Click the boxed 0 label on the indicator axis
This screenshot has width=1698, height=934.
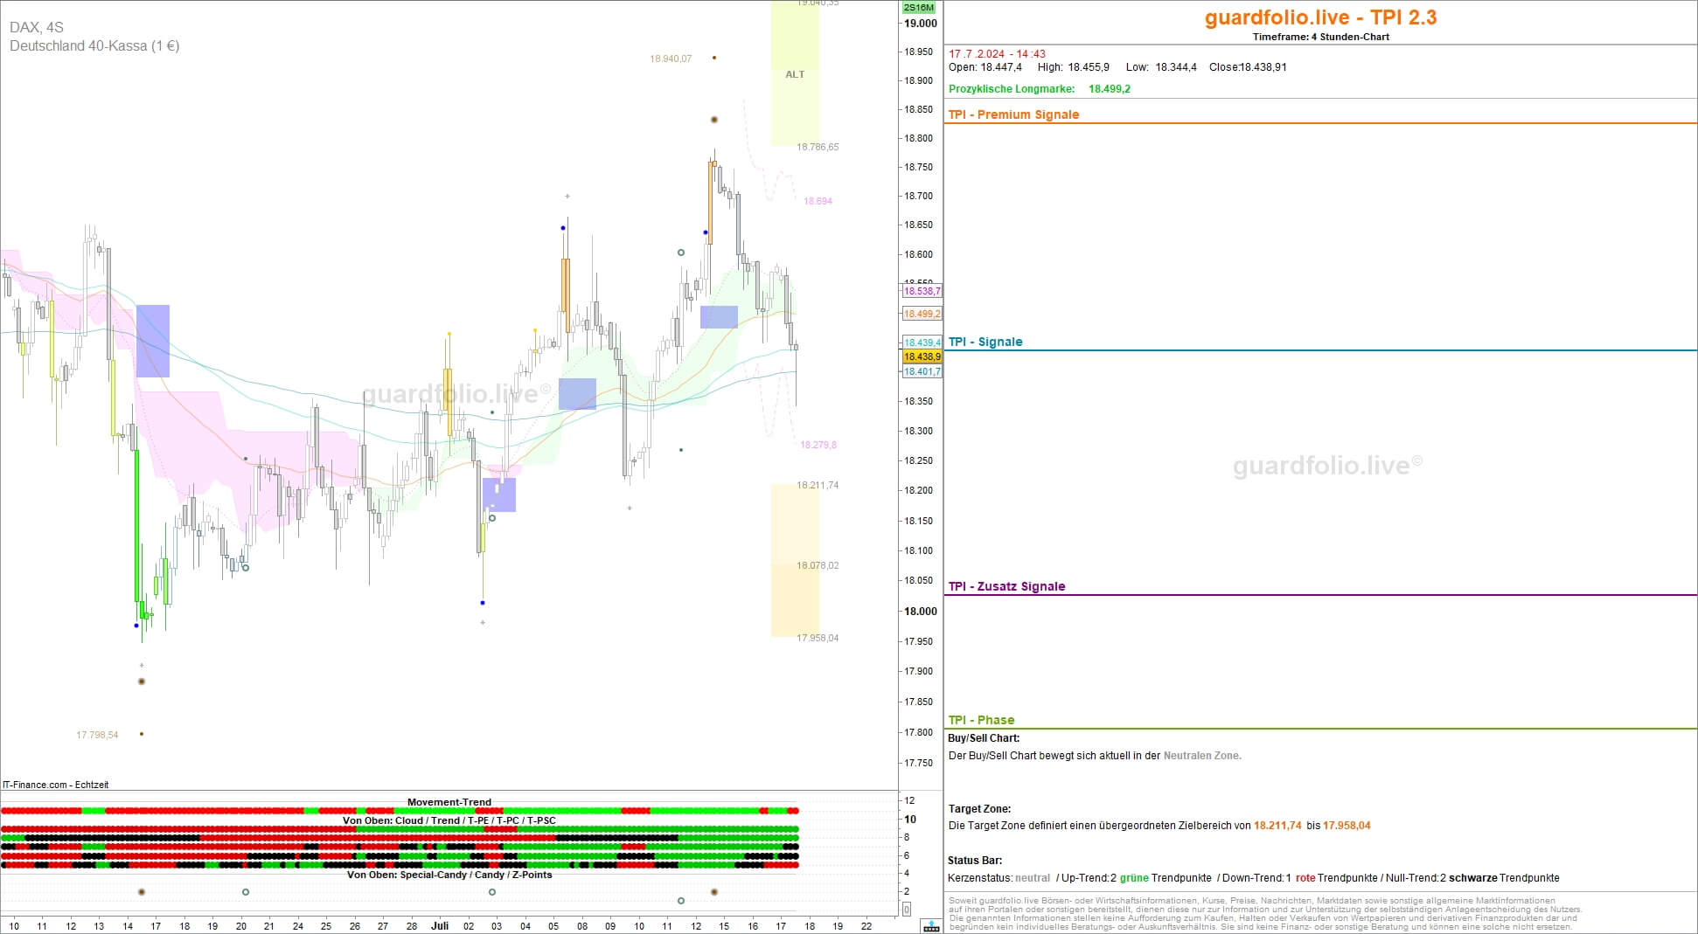click(x=906, y=910)
